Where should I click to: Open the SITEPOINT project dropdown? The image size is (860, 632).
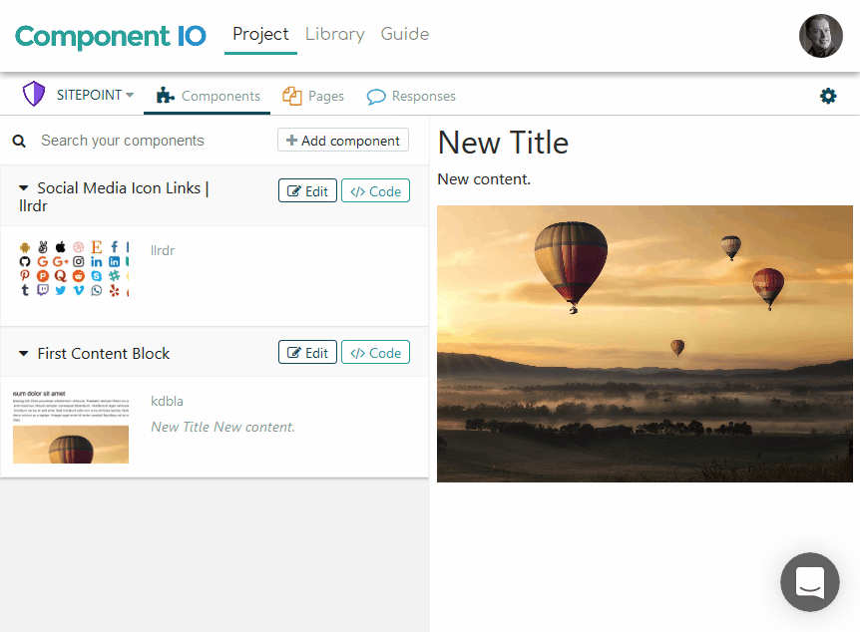95,95
